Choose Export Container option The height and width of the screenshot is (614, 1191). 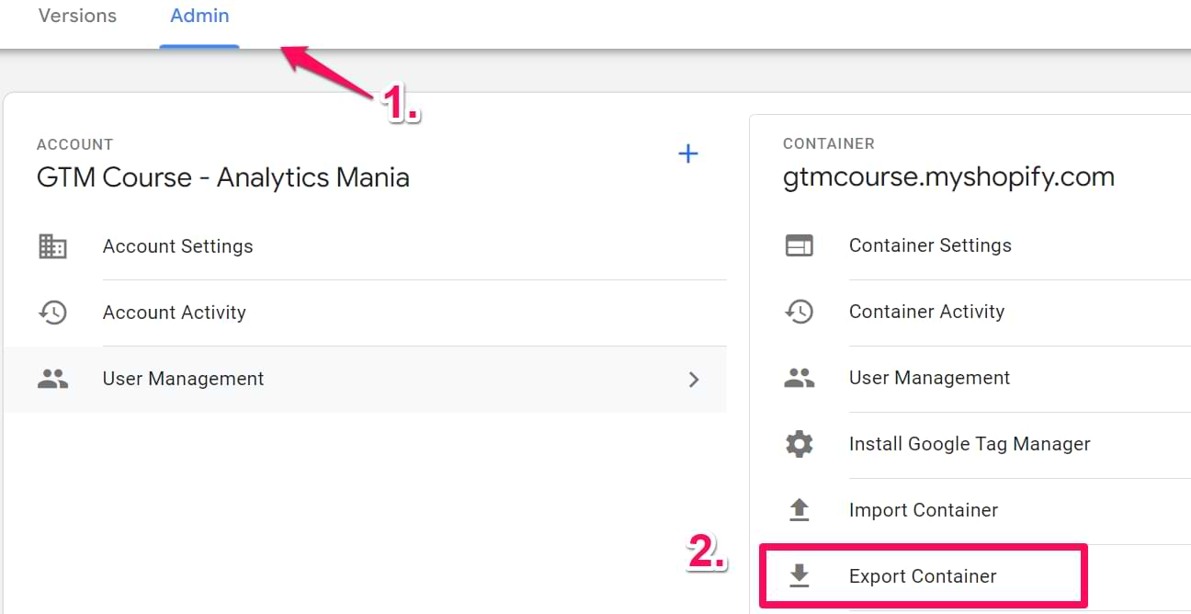click(x=923, y=576)
